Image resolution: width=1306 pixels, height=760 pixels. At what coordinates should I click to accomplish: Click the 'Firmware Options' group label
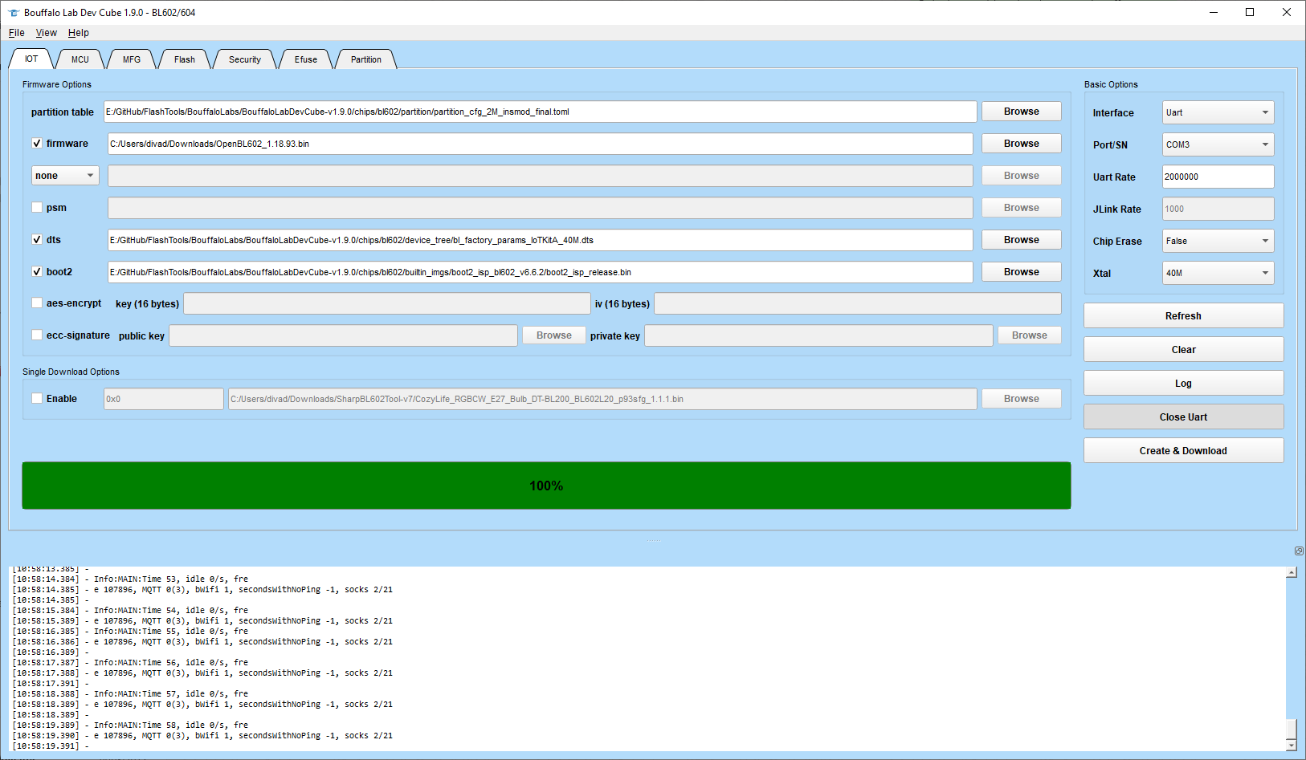pyautogui.click(x=57, y=84)
